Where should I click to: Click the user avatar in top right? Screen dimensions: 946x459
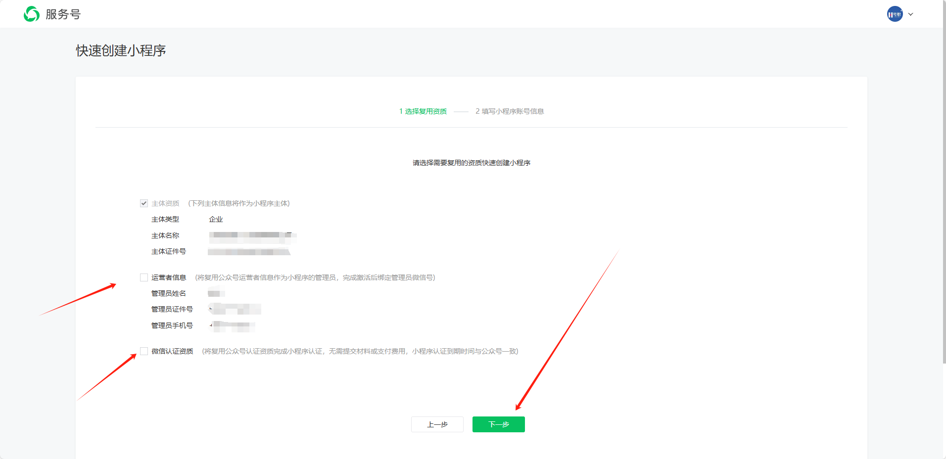tap(894, 14)
